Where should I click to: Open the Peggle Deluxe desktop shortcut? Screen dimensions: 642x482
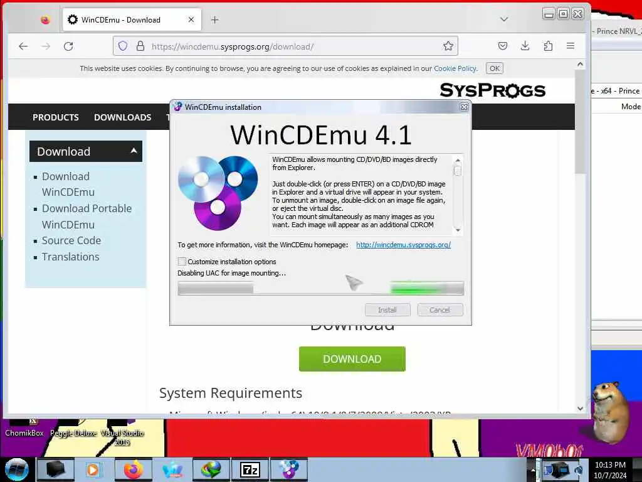coord(73,429)
